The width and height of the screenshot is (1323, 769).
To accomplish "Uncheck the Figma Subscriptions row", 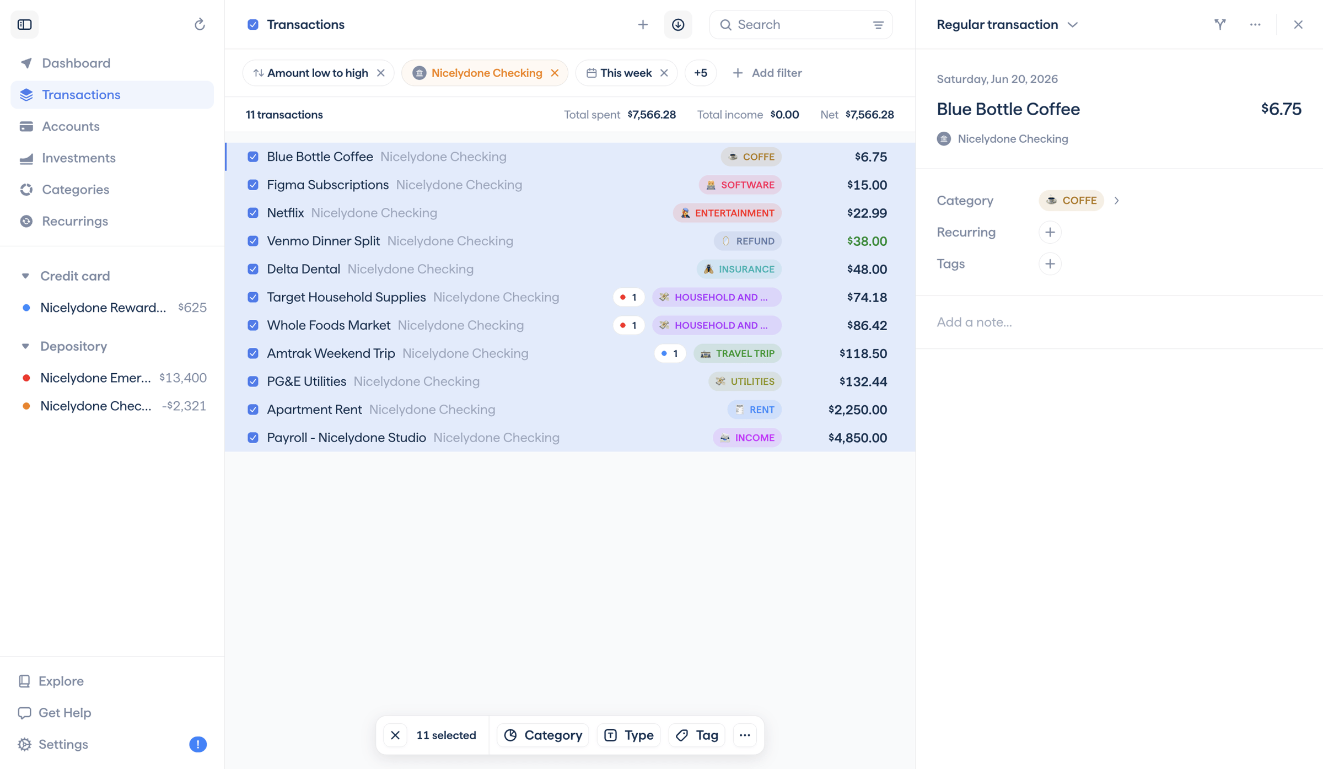I will 253,185.
